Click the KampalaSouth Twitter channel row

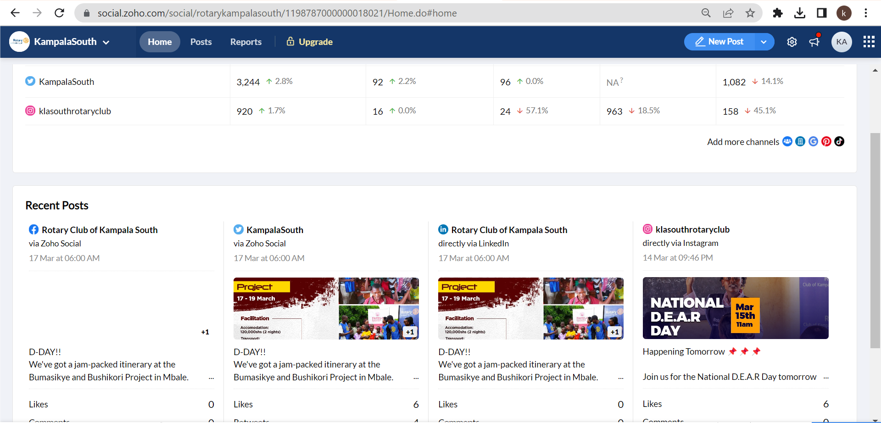pos(435,82)
